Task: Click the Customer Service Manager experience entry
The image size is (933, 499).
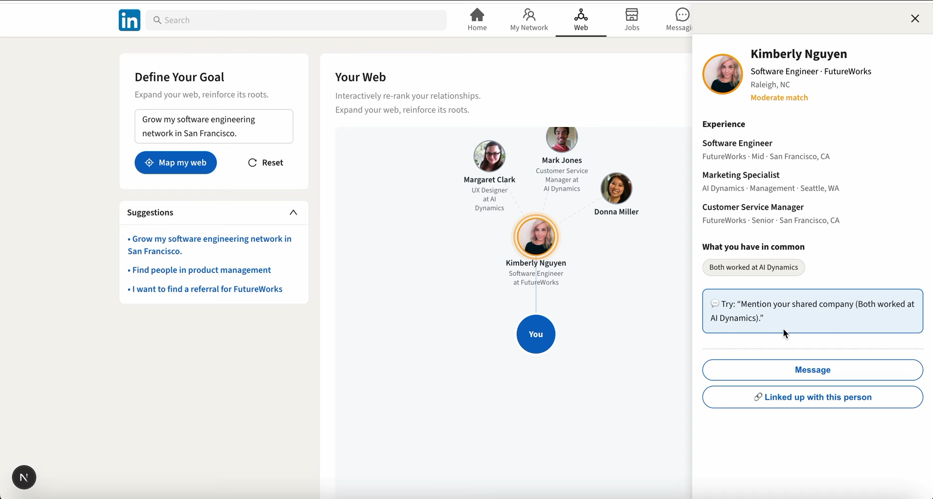Action: (771, 214)
